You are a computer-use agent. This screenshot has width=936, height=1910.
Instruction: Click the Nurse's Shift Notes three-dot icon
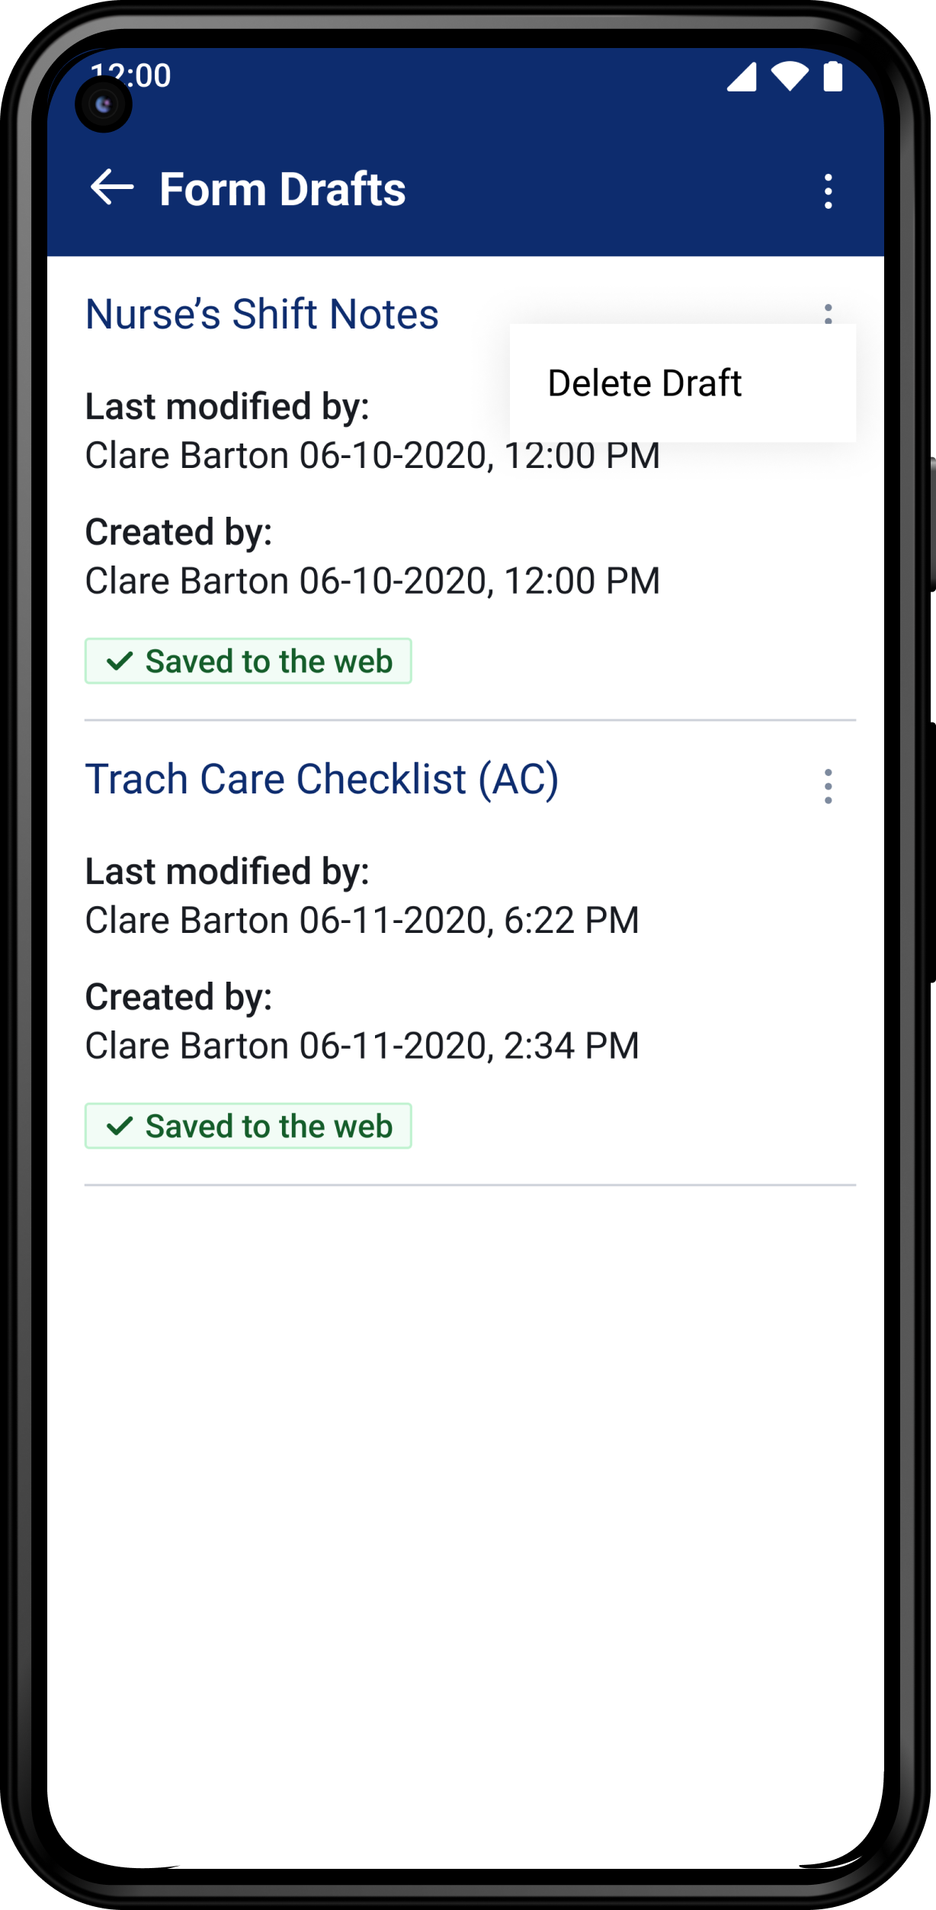point(828,313)
